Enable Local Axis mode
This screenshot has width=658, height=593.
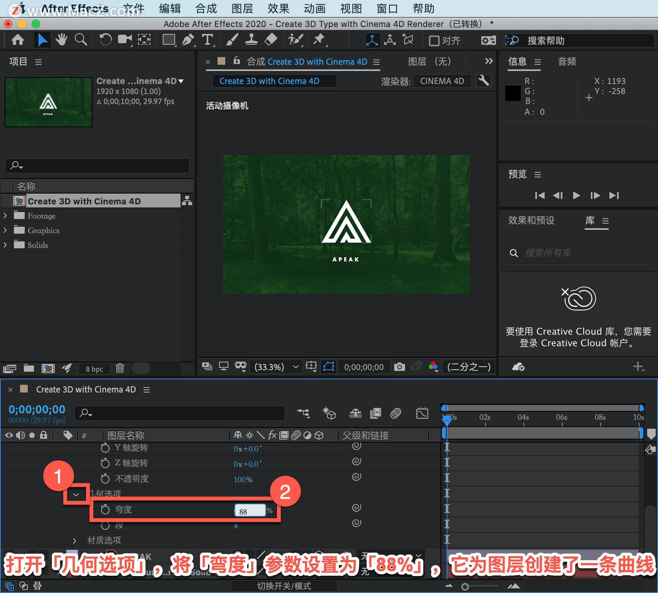tap(372, 40)
